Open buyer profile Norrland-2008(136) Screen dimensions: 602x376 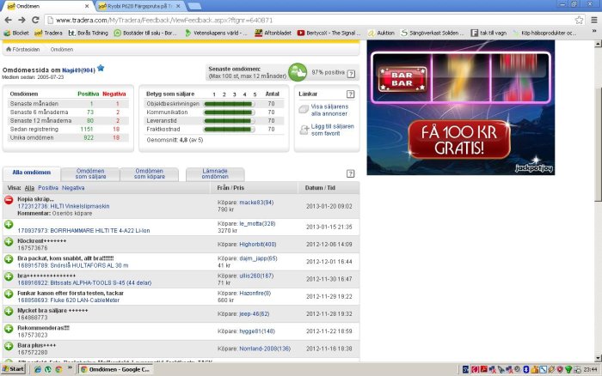pyautogui.click(x=265, y=349)
